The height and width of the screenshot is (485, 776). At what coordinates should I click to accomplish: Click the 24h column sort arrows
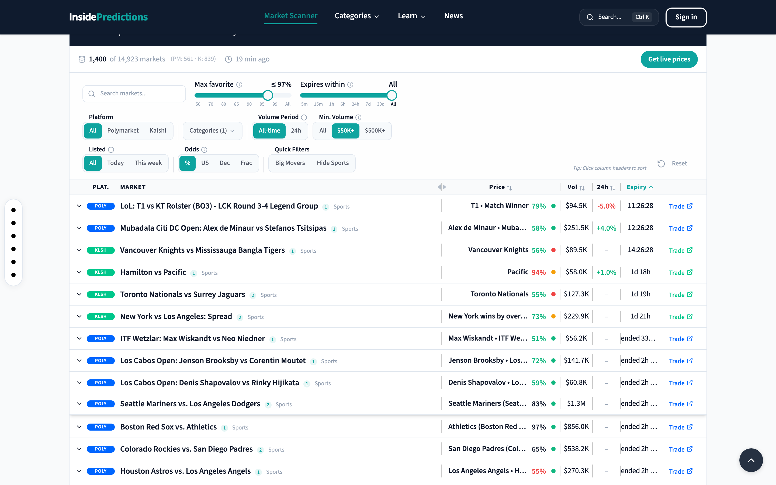coord(613,188)
